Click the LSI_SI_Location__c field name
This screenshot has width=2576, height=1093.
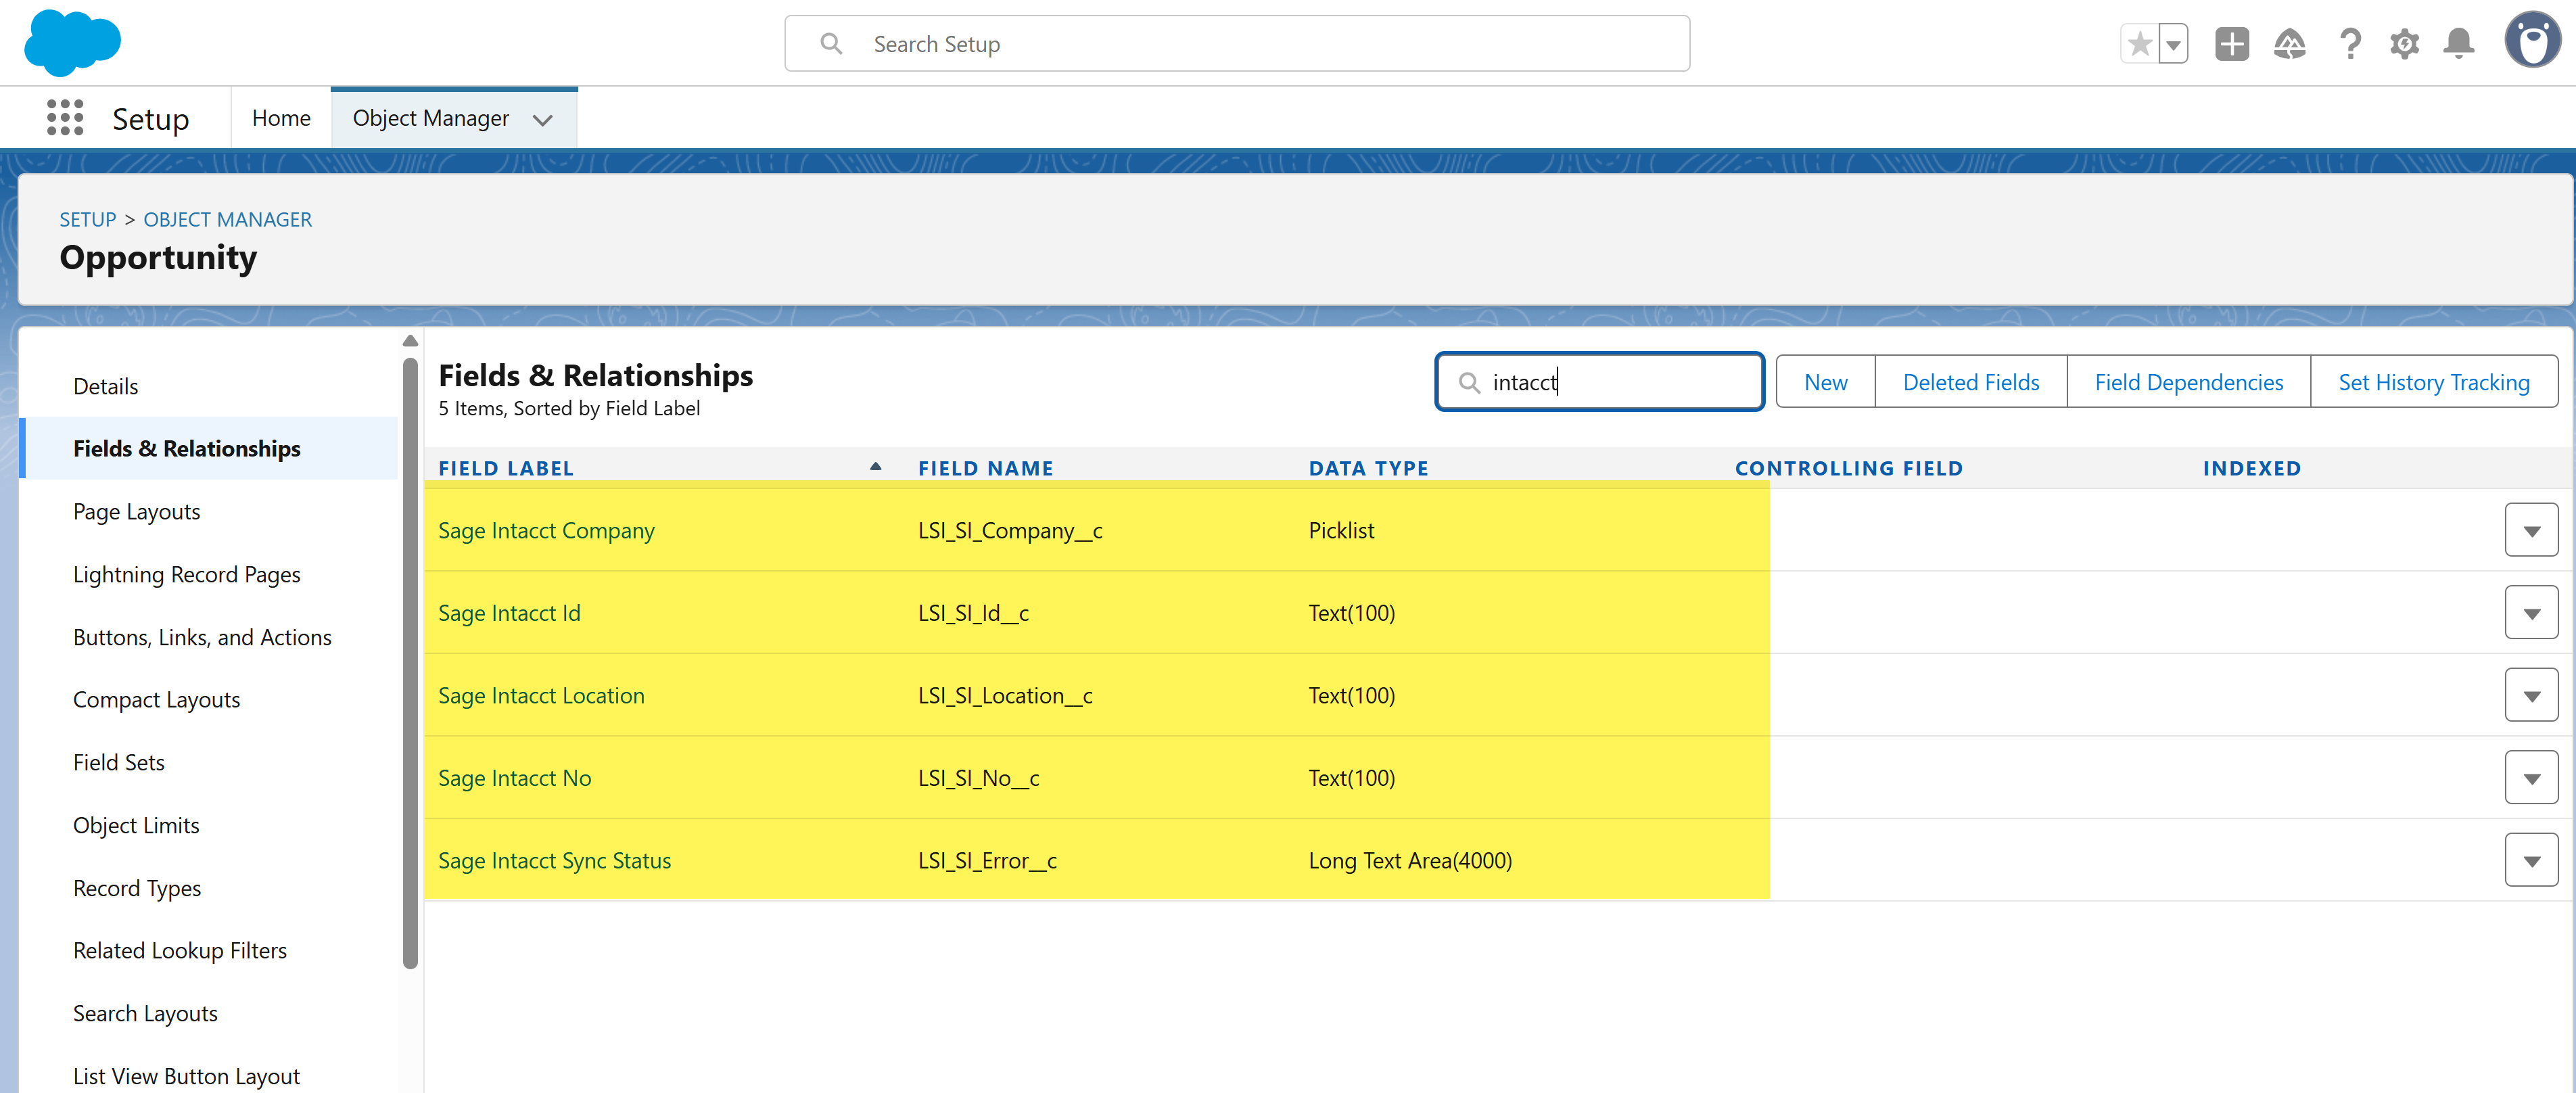coord(1005,695)
